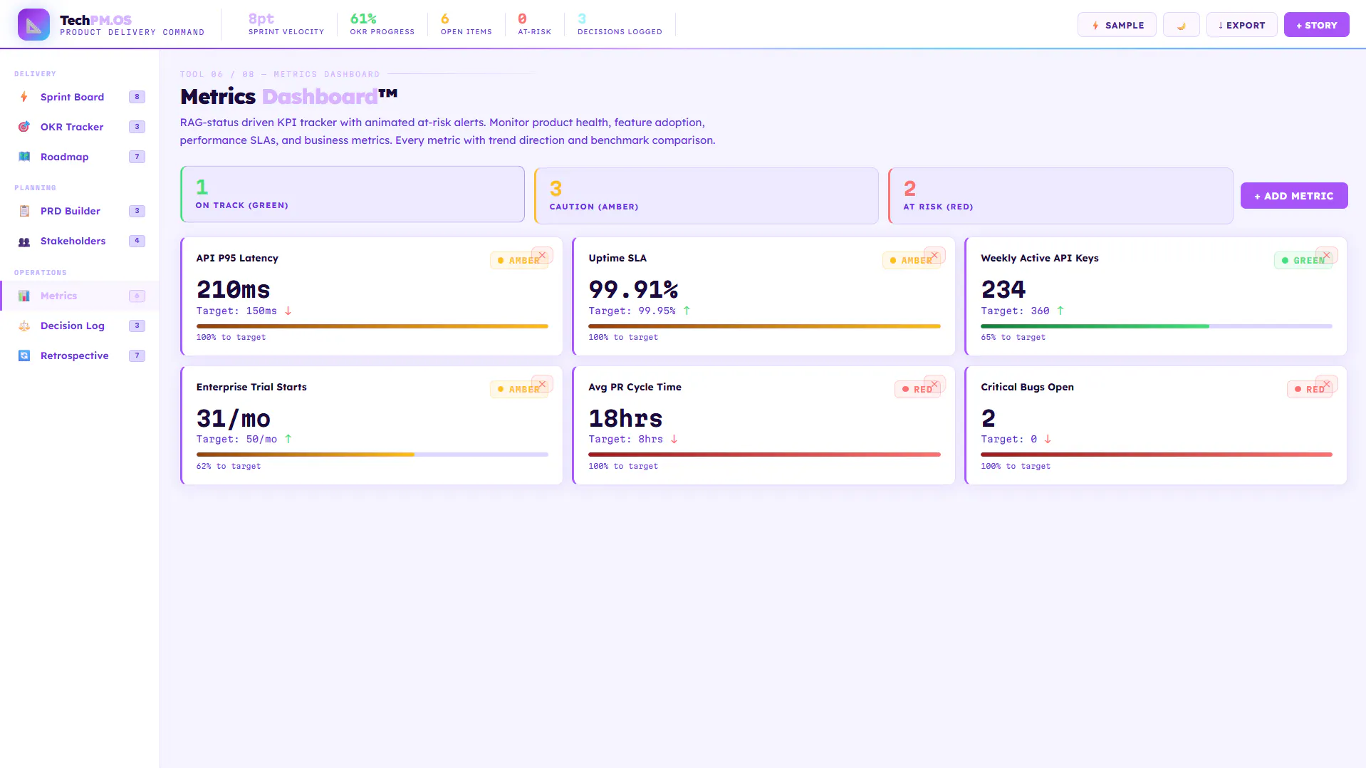Click the Weekly Active API Keys progress bar
This screenshot has width=1366, height=768.
[1157, 326]
